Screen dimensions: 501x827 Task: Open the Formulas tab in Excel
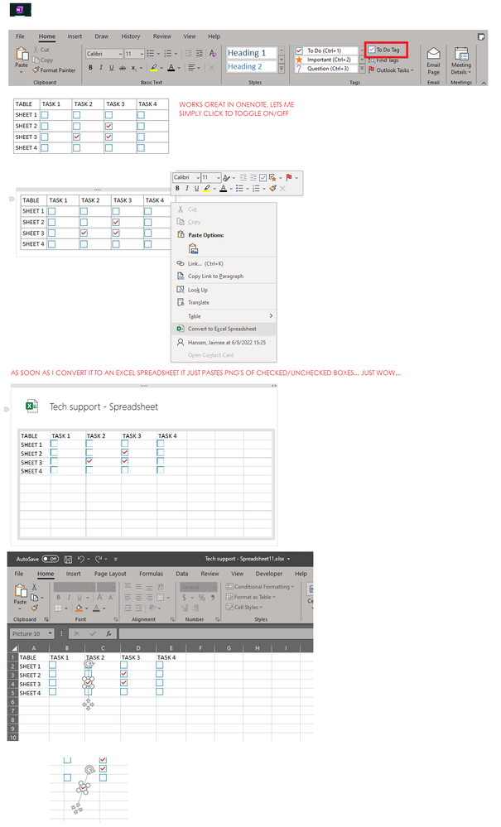(152, 574)
